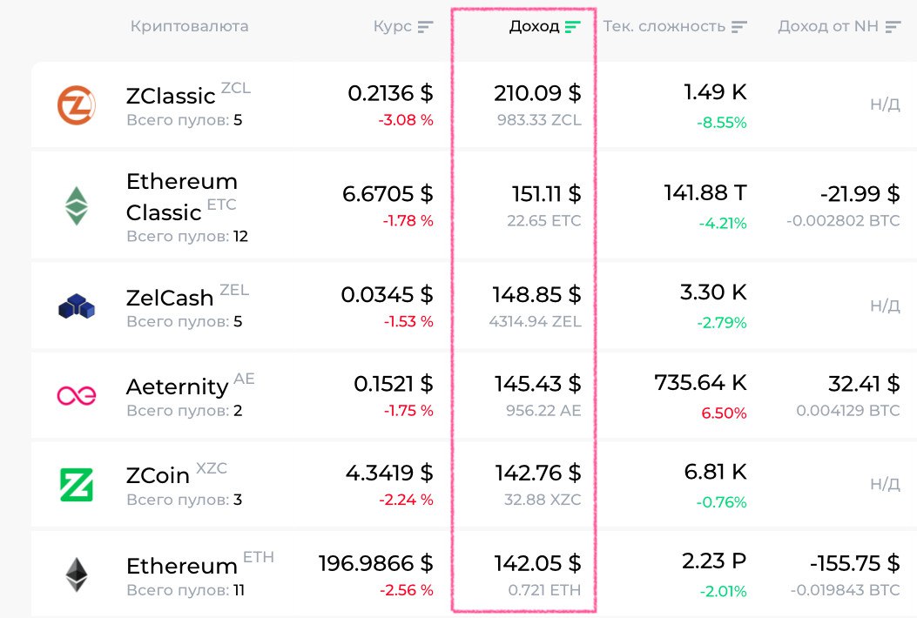The height and width of the screenshot is (618, 917).
Task: Open the ZelCash coin name link
Action: pyautogui.click(x=170, y=298)
